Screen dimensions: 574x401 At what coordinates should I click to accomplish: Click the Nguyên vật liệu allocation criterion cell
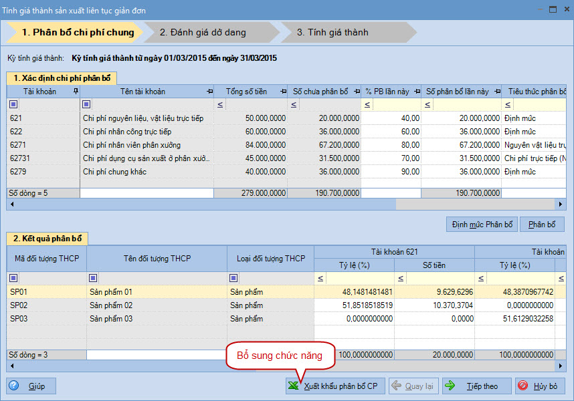(534, 145)
